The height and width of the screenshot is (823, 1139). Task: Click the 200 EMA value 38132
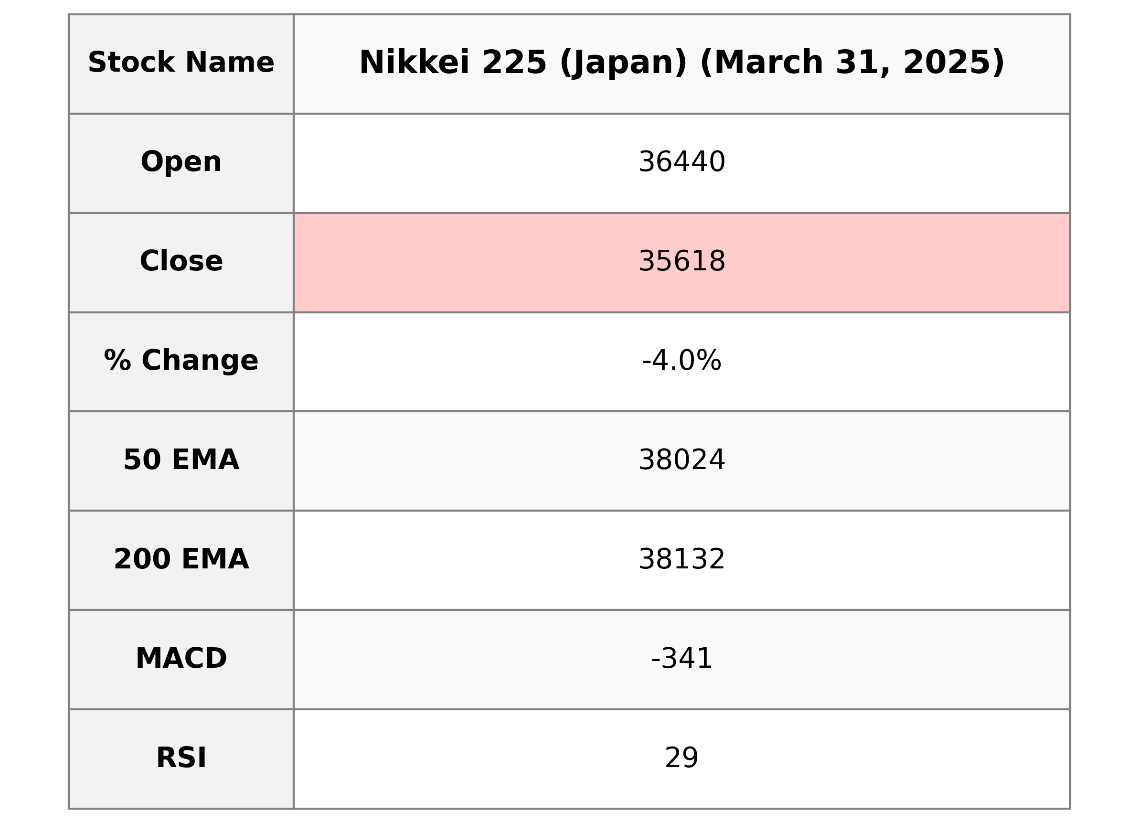click(681, 559)
